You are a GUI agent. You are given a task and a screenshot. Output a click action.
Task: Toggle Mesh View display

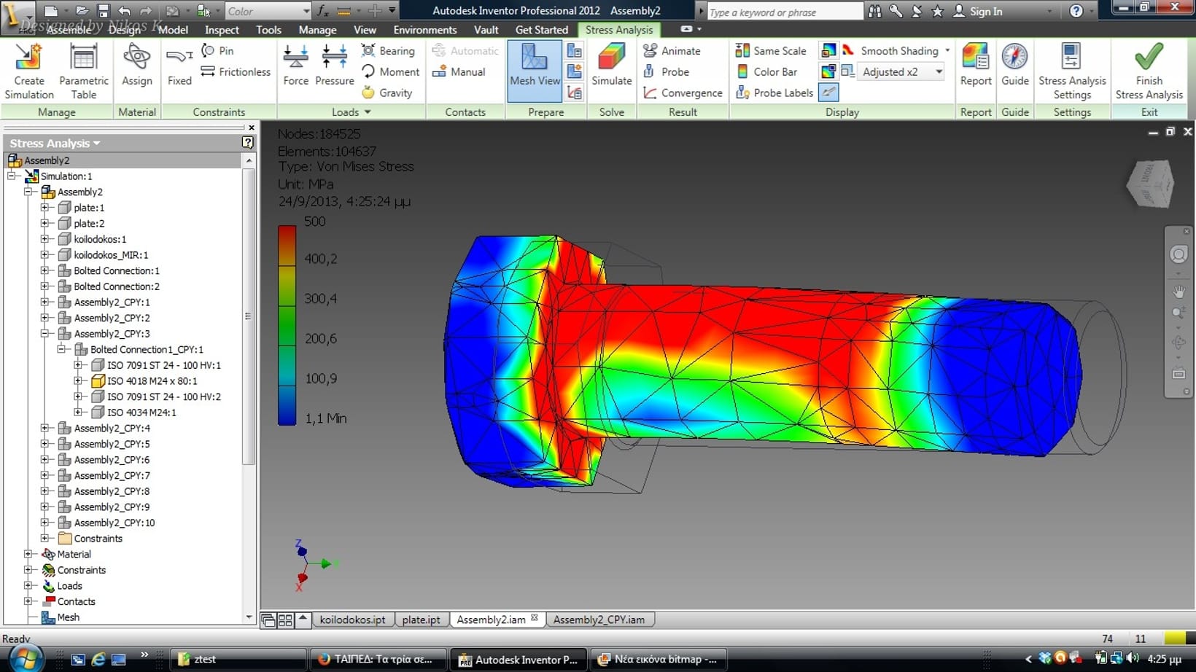[535, 66]
